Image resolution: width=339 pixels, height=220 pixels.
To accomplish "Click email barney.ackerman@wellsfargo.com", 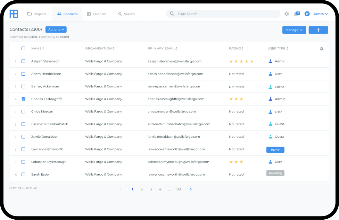I will click(x=174, y=86).
